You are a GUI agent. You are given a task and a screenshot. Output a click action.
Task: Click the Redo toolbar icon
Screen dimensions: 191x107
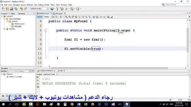26,9
